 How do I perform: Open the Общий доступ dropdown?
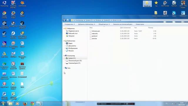coord(104,24)
